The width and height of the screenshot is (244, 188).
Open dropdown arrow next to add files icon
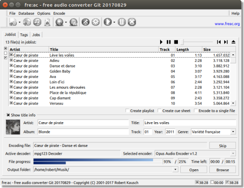click(19, 22)
